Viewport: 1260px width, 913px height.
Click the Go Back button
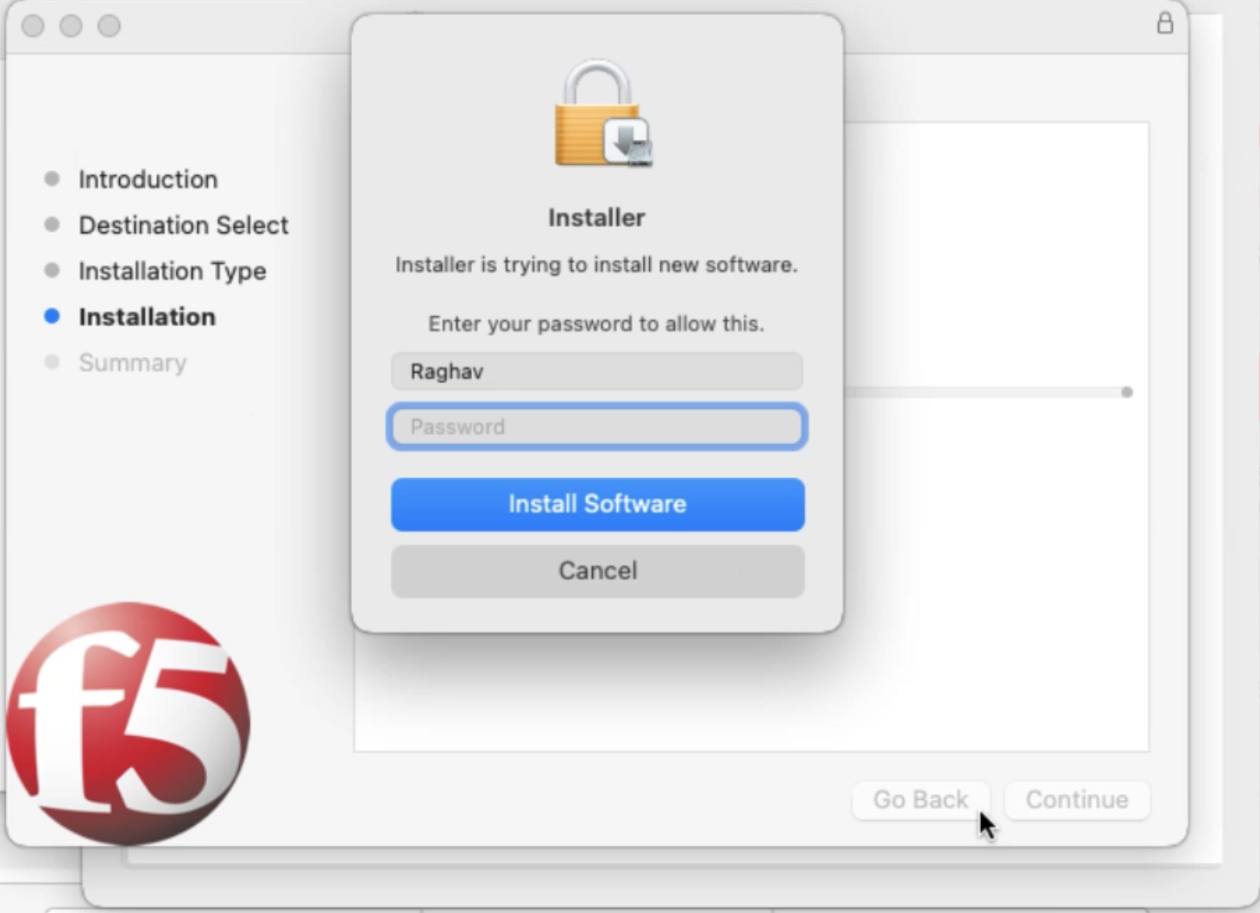click(919, 799)
